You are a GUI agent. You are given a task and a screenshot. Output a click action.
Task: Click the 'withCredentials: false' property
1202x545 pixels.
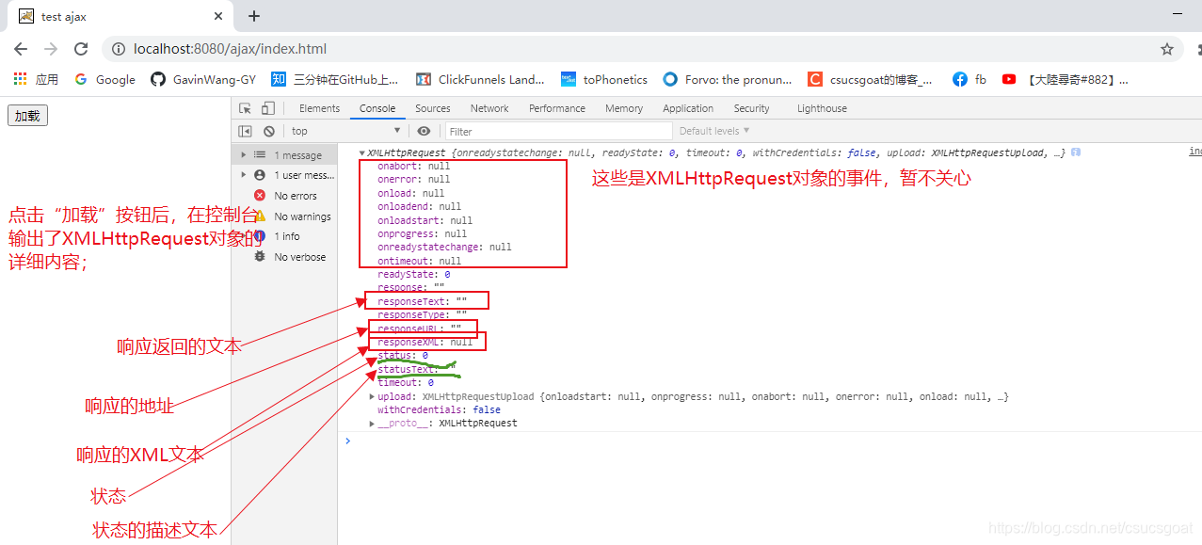click(439, 409)
